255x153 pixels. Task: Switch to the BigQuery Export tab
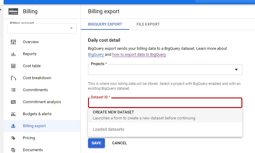click(x=105, y=24)
